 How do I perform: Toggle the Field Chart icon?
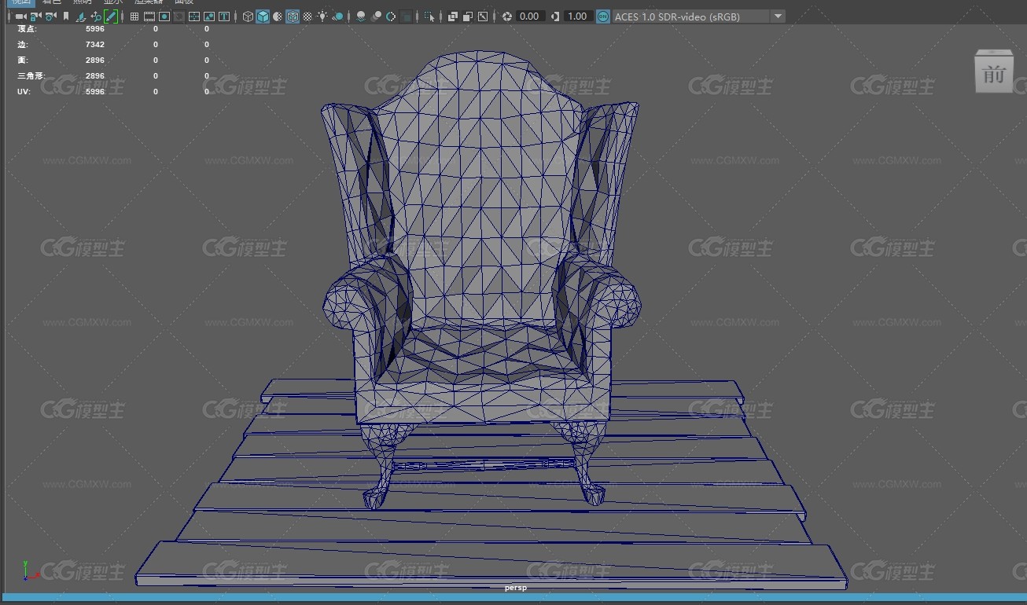[x=194, y=16]
